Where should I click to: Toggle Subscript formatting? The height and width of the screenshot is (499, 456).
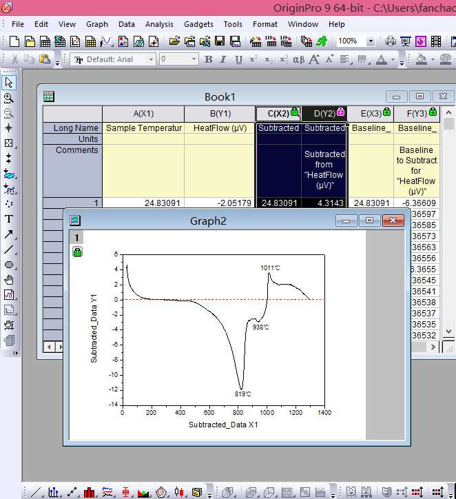[269, 59]
